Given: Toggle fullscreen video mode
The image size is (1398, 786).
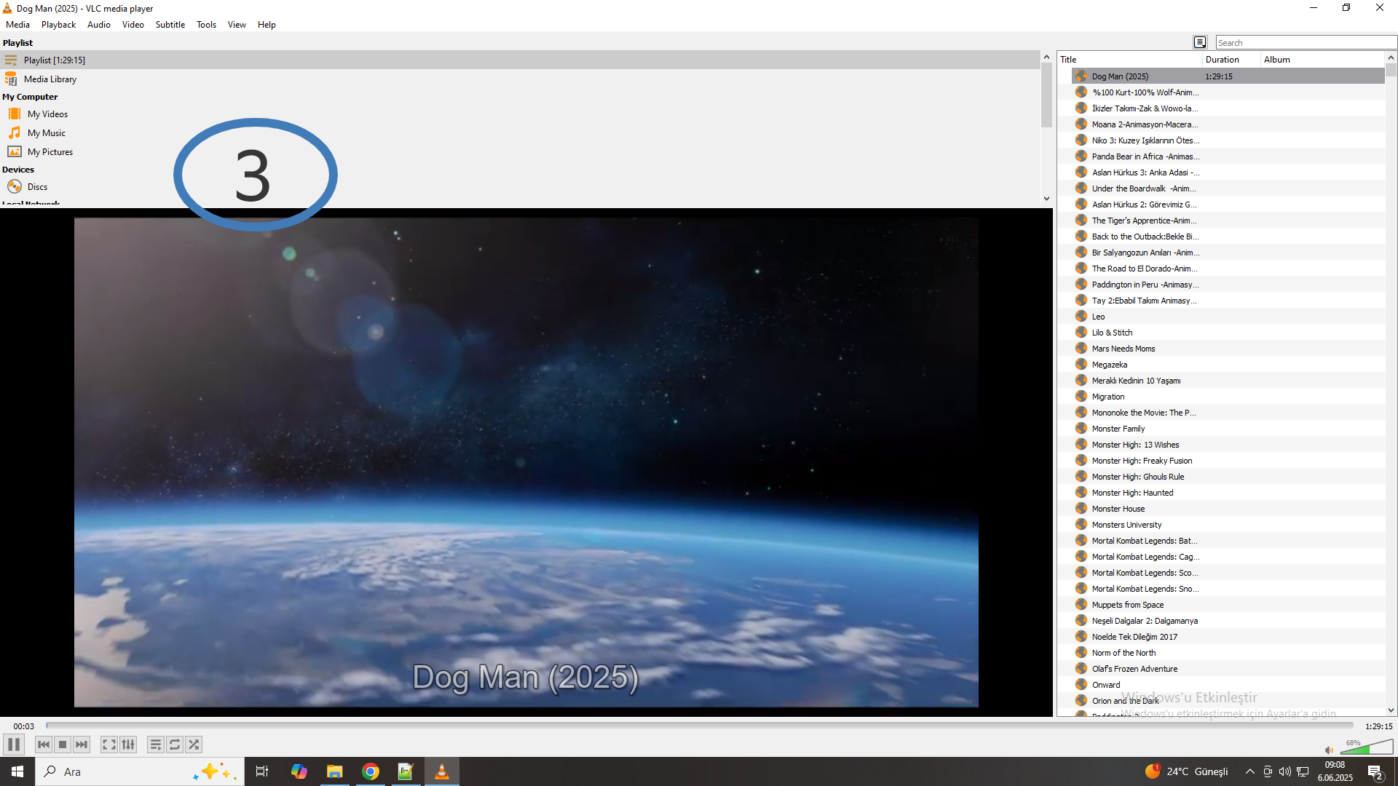Looking at the screenshot, I should point(109,745).
